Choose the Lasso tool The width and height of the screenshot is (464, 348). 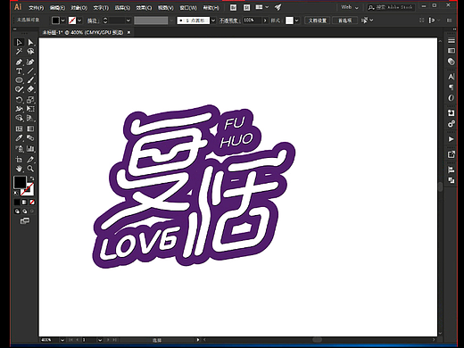(x=30, y=52)
